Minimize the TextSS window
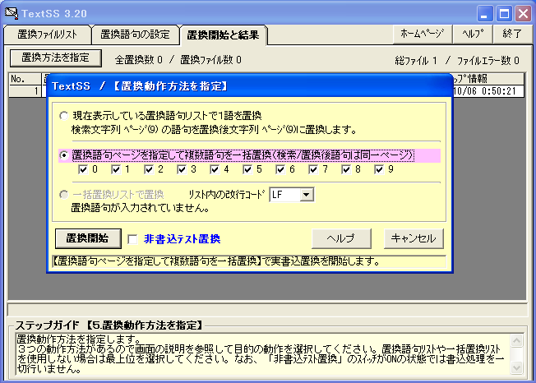Image resolution: width=536 pixels, height=383 pixels. click(x=484, y=14)
